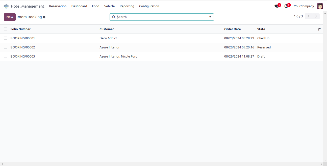The width and height of the screenshot is (327, 166).
Task: Click the 08/29/2024 11:08:27 order date
Action: click(239, 57)
